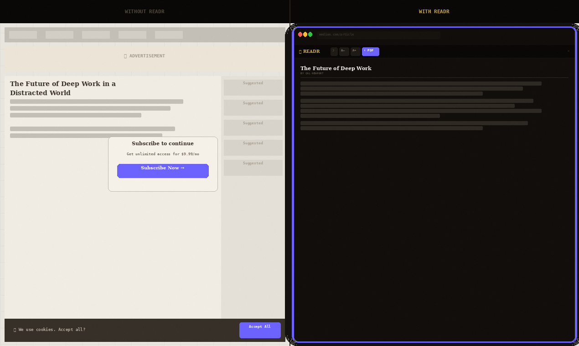Screen dimensions: 579x346
Task: Switch to the WITHOUT READR panel
Action: coord(145,11)
